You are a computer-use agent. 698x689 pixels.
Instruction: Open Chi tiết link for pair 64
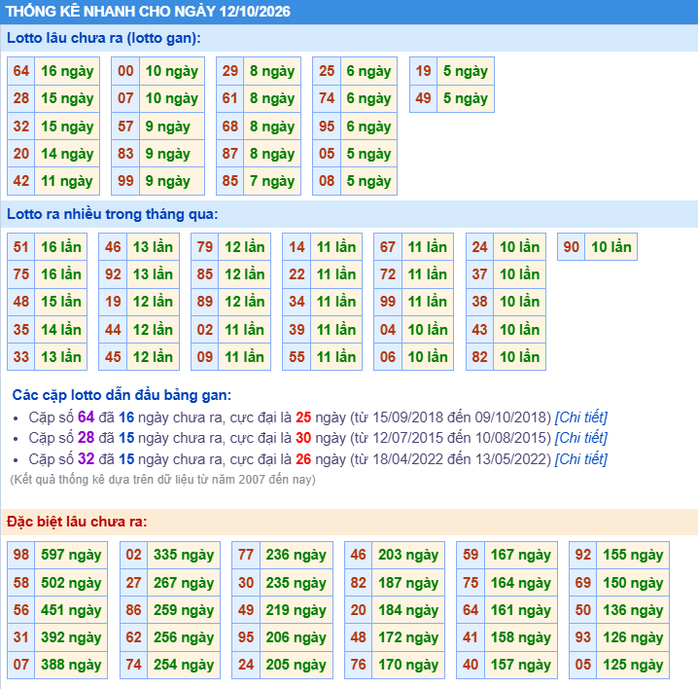coord(580,417)
